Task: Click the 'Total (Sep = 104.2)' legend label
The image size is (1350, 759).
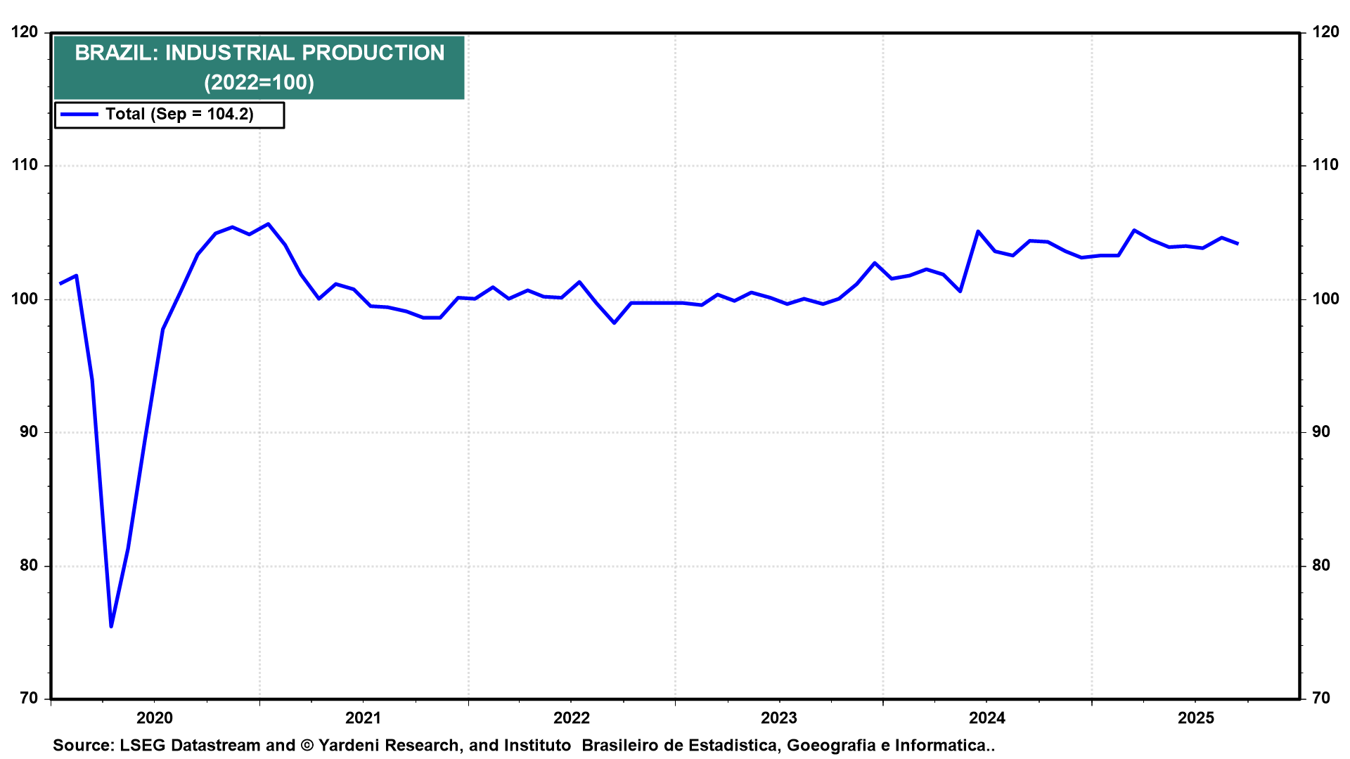Action: (x=179, y=115)
